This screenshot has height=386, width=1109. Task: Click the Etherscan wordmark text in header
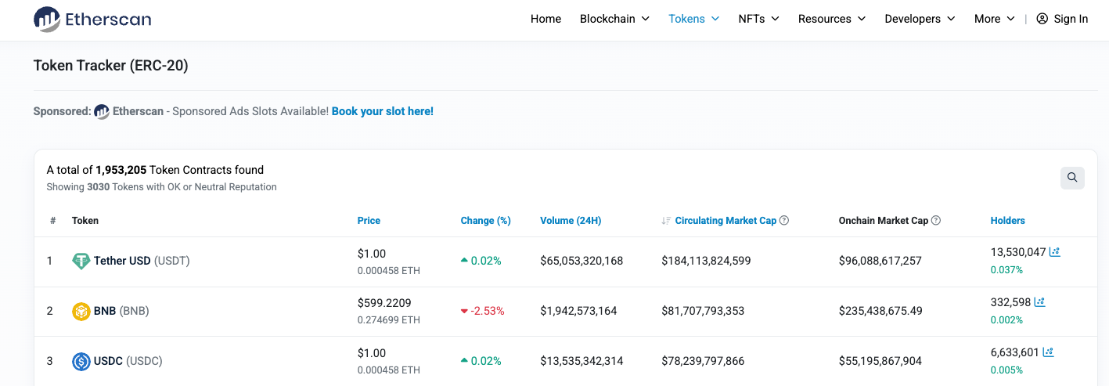pyautogui.click(x=108, y=20)
